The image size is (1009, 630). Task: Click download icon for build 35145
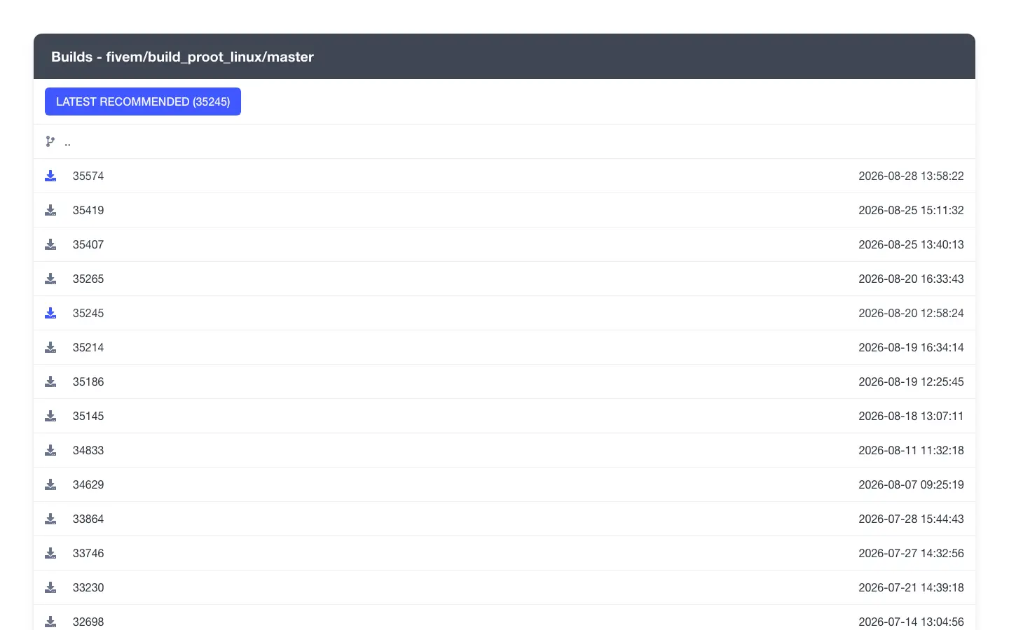50,416
